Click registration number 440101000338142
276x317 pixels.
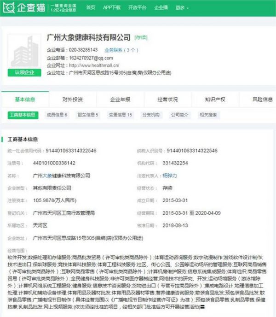coord(54,163)
